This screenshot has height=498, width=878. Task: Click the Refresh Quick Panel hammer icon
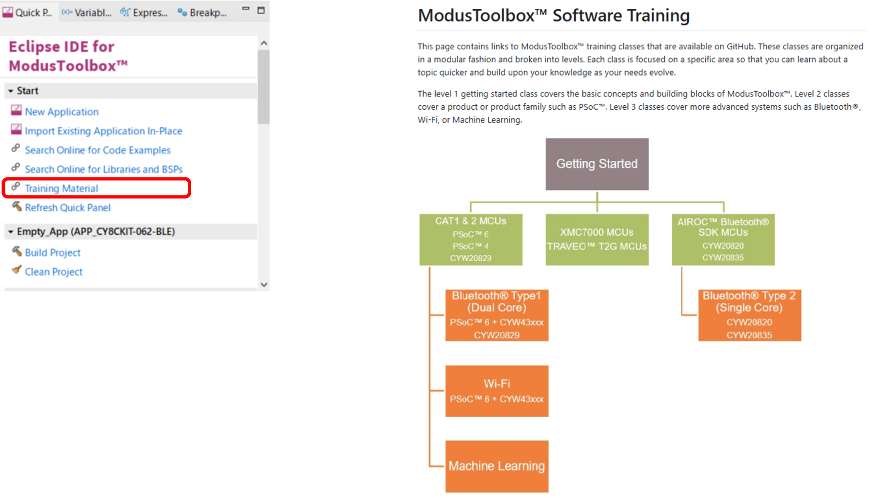point(17,206)
